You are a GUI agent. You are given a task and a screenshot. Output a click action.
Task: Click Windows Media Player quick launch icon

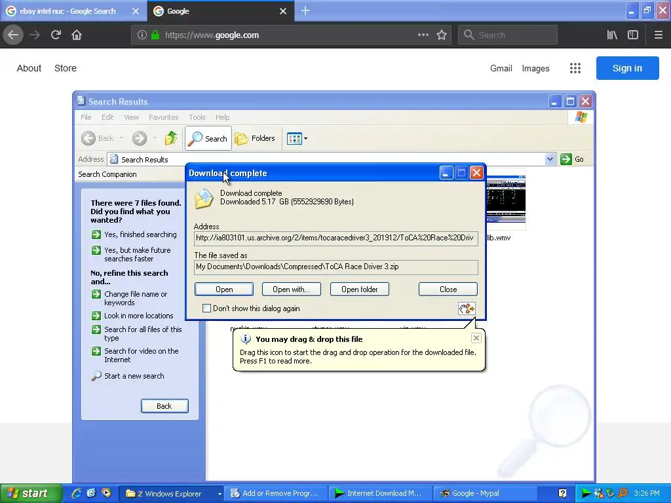106,493
